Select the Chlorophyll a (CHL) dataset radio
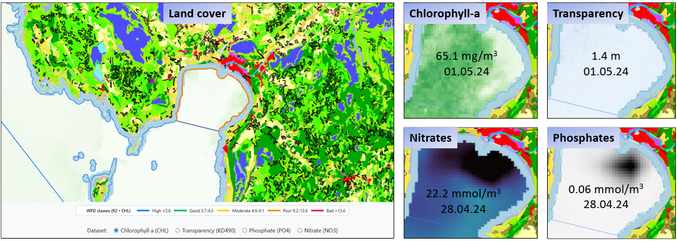The image size is (677, 241). pyautogui.click(x=117, y=230)
